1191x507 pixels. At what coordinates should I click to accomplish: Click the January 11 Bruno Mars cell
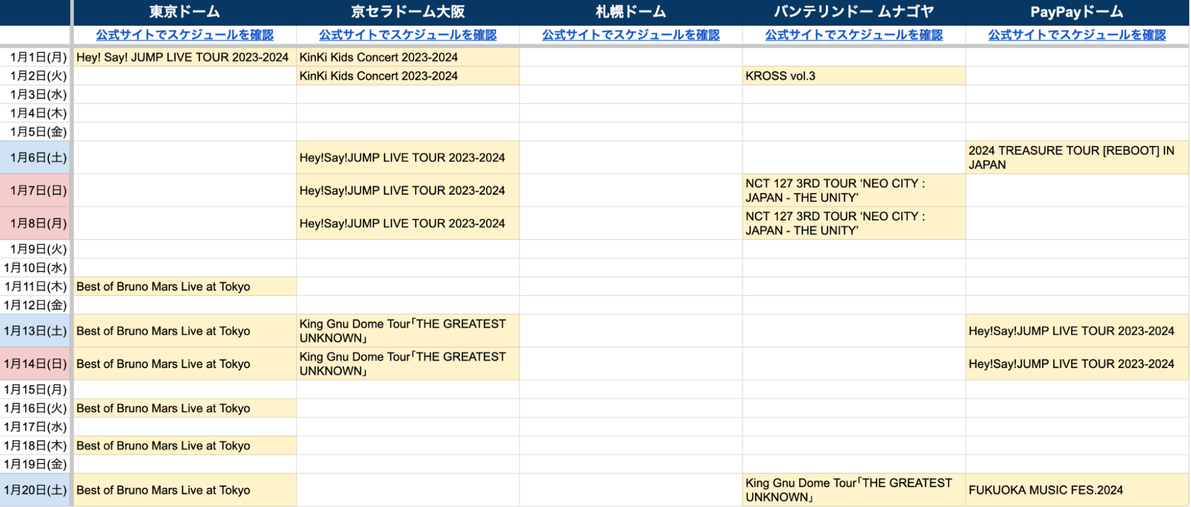coord(185,287)
